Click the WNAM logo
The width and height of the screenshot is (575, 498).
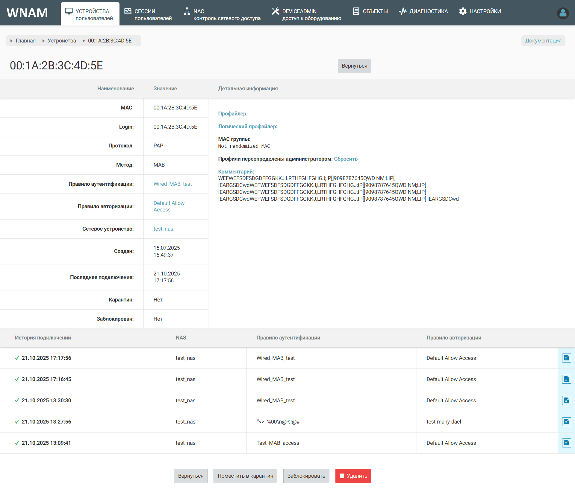point(27,13)
